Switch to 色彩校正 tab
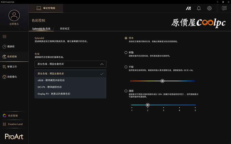 (65, 29)
